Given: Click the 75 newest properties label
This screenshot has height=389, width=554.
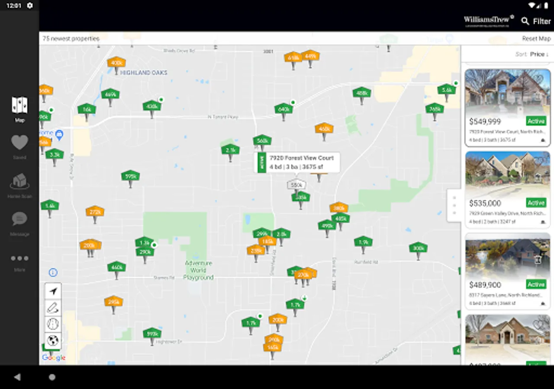Looking at the screenshot, I should click(71, 38).
